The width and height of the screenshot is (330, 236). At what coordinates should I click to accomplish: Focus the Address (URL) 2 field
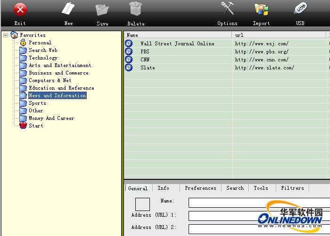tap(259, 229)
